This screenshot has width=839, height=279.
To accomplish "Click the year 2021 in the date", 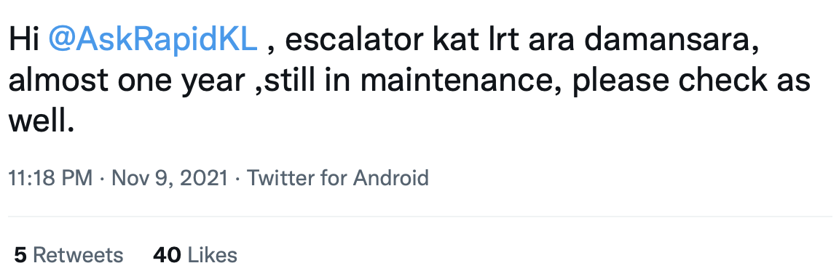I will click(204, 177).
